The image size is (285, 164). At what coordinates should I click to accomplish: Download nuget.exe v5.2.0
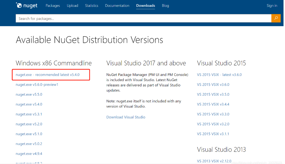point(29,124)
